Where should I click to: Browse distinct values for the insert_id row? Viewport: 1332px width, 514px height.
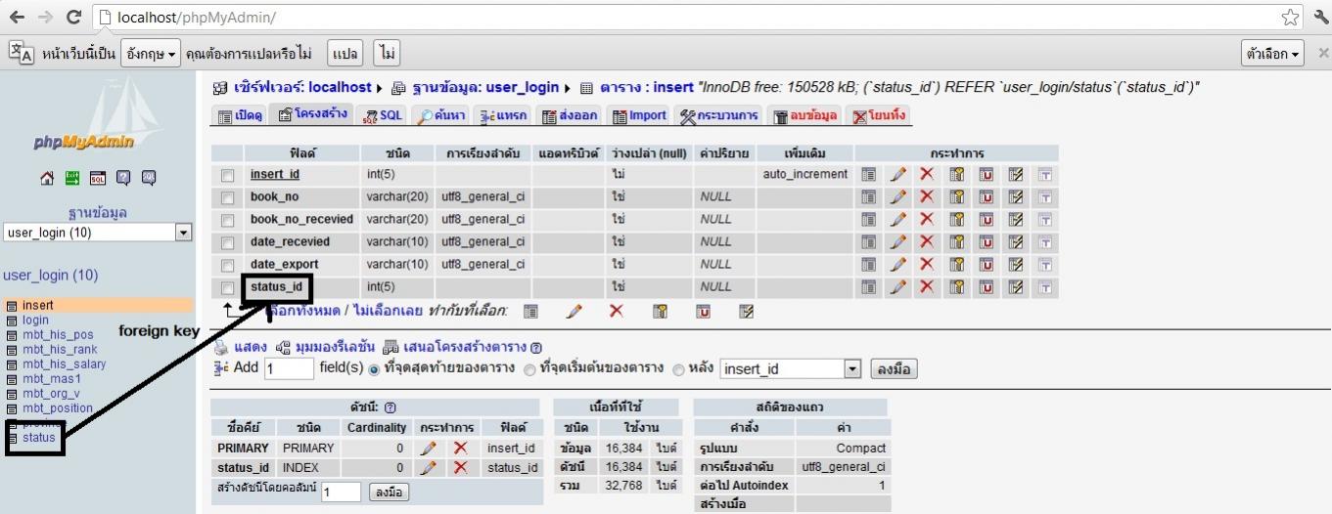point(868,175)
